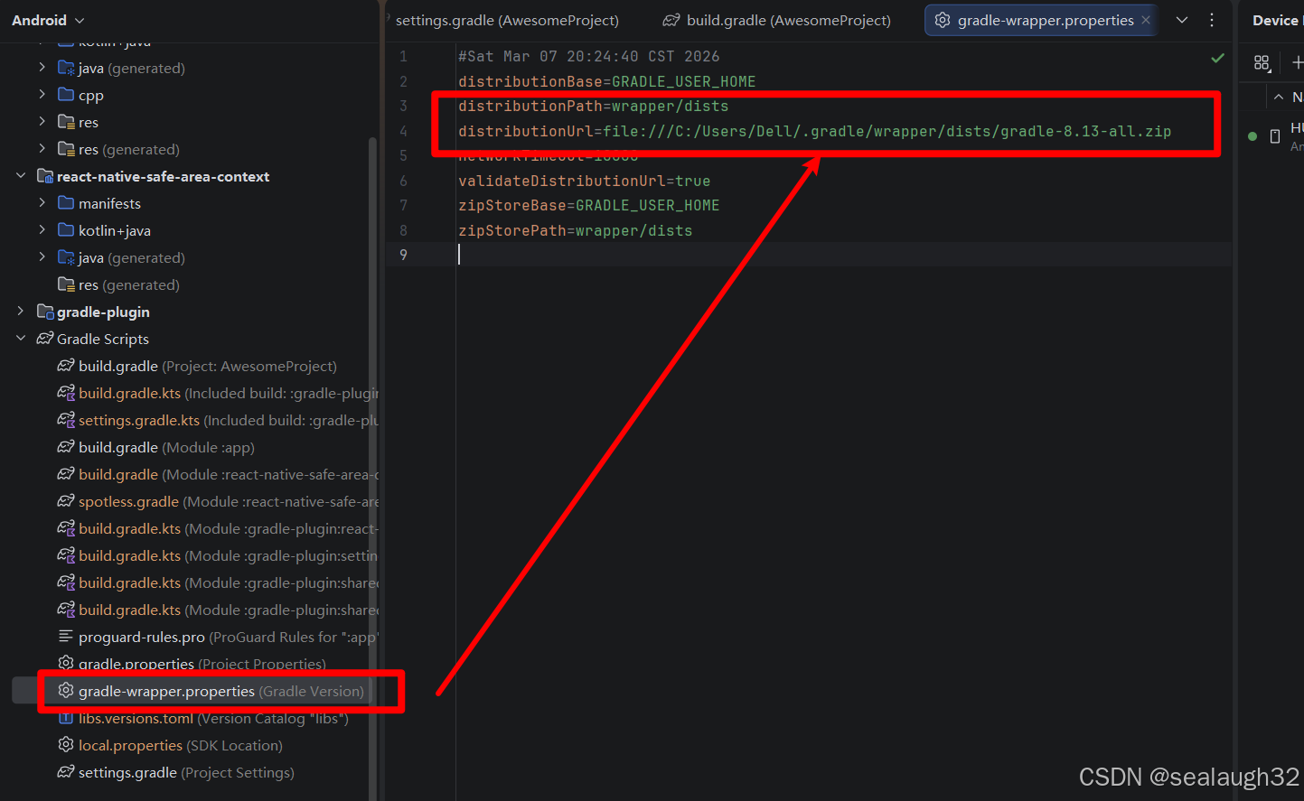1304x801 pixels.
Task: Click the distributionBase line in editor
Action: (x=606, y=81)
